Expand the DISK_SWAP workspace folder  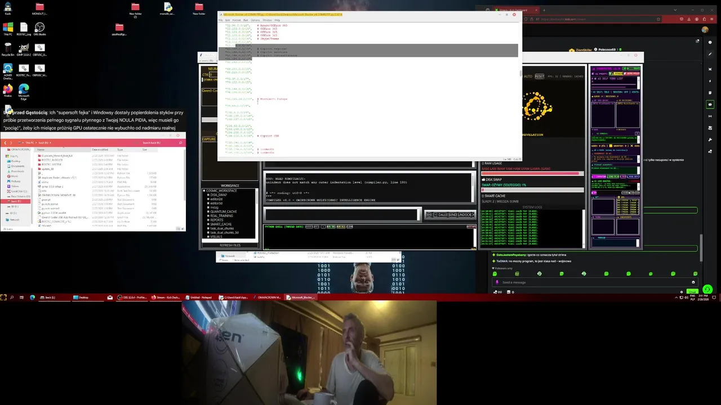208,195
